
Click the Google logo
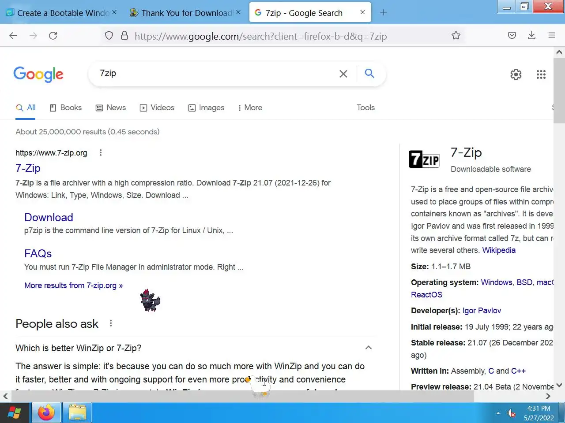tap(38, 74)
